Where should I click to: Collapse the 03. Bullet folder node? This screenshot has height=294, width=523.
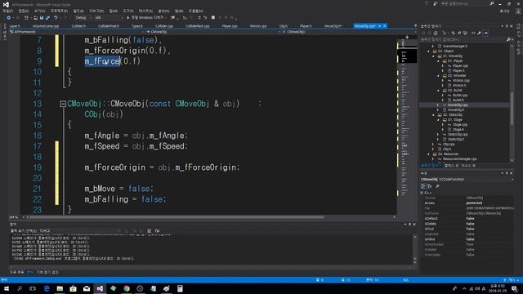(x=438, y=91)
